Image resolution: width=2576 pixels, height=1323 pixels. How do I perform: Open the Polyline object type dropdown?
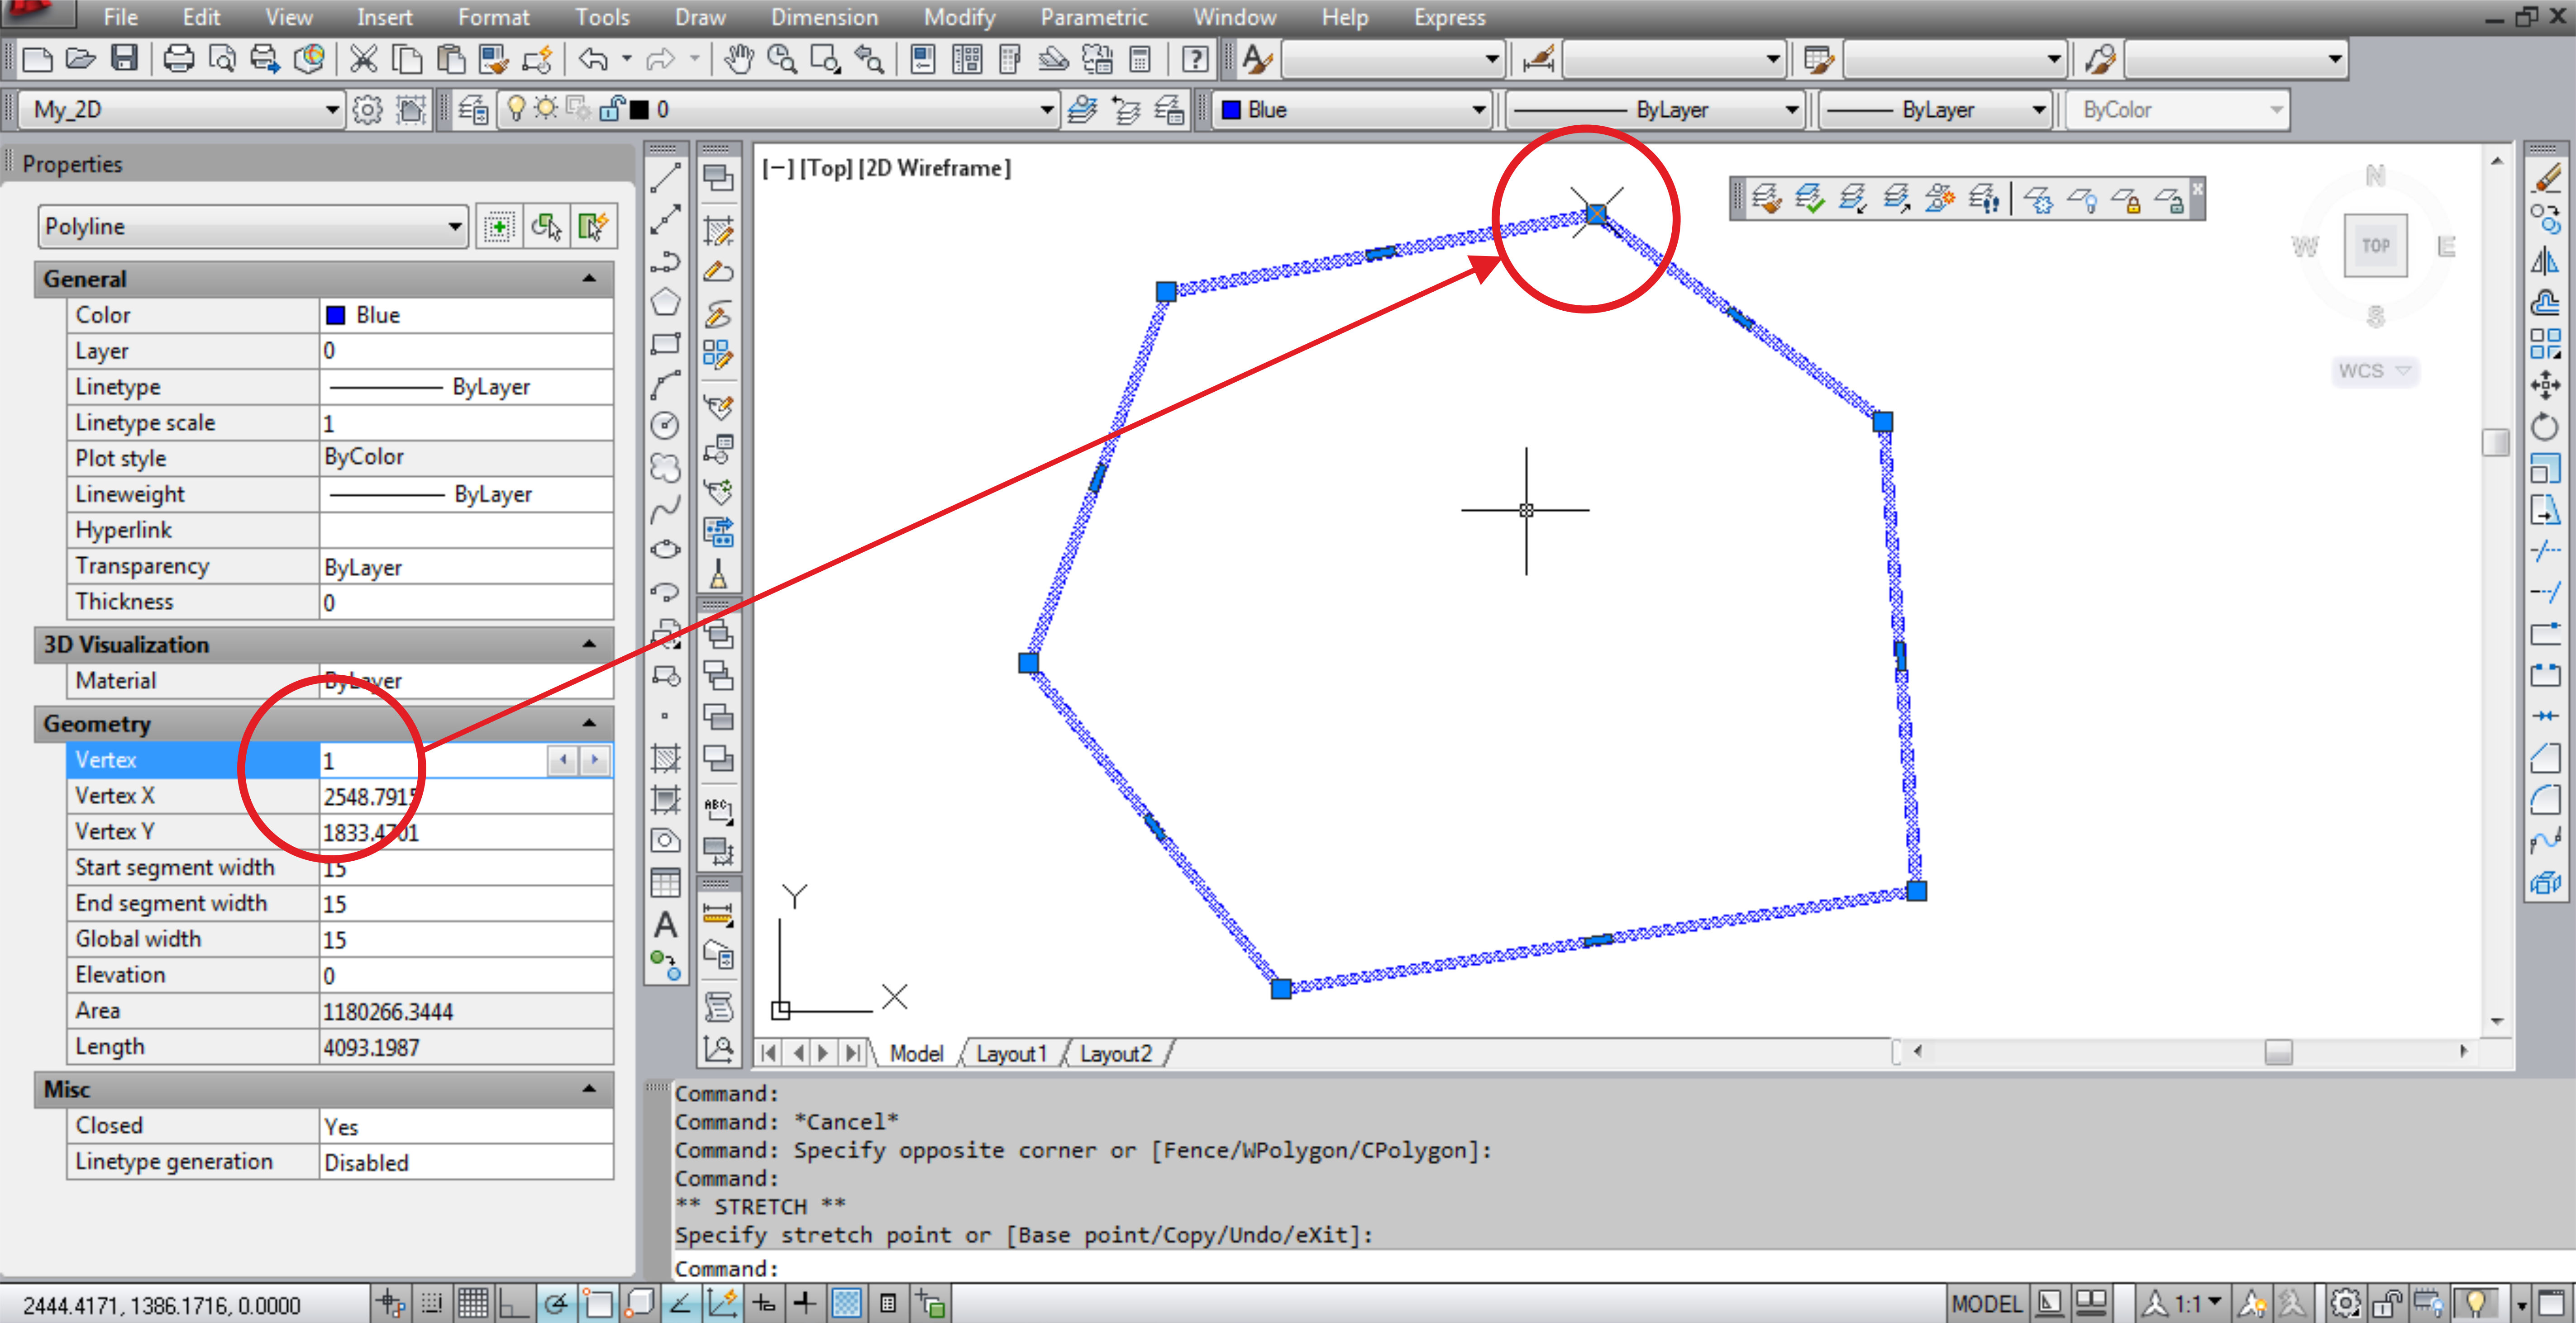pos(454,227)
